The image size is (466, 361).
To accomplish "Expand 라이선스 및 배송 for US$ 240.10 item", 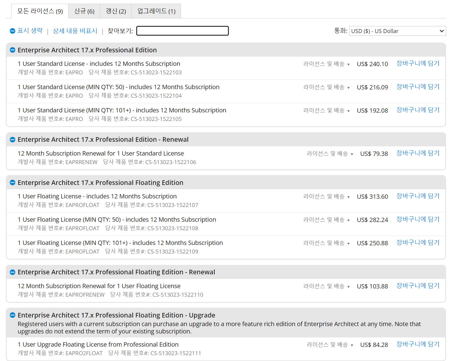I will [x=326, y=64].
